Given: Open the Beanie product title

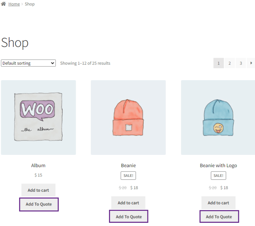Looking at the screenshot, I should pyautogui.click(x=128, y=165).
